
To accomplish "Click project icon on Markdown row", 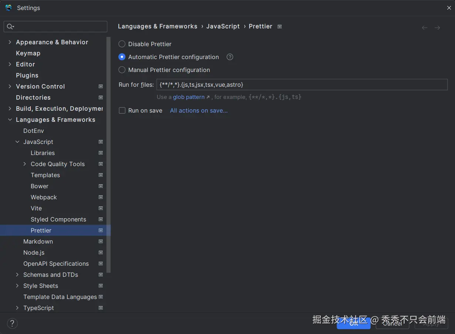I will coord(101,241).
